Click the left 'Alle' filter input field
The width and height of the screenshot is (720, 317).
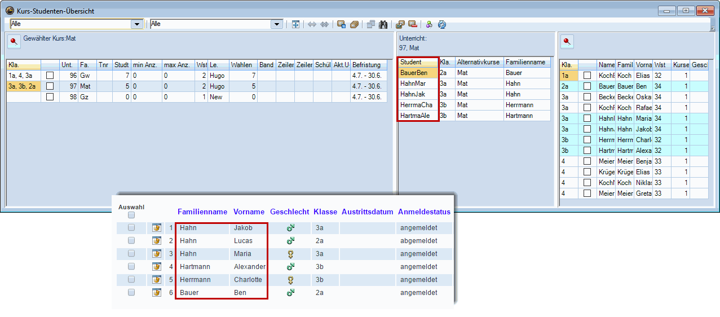click(x=70, y=24)
